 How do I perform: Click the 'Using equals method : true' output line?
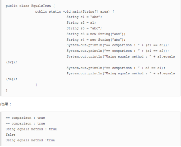coord(31,129)
